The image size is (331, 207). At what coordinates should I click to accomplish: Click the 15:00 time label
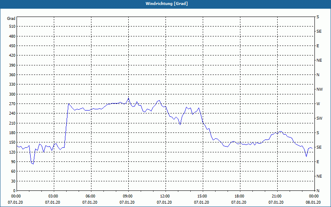[203, 196]
